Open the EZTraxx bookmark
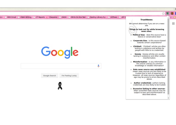 113,17
